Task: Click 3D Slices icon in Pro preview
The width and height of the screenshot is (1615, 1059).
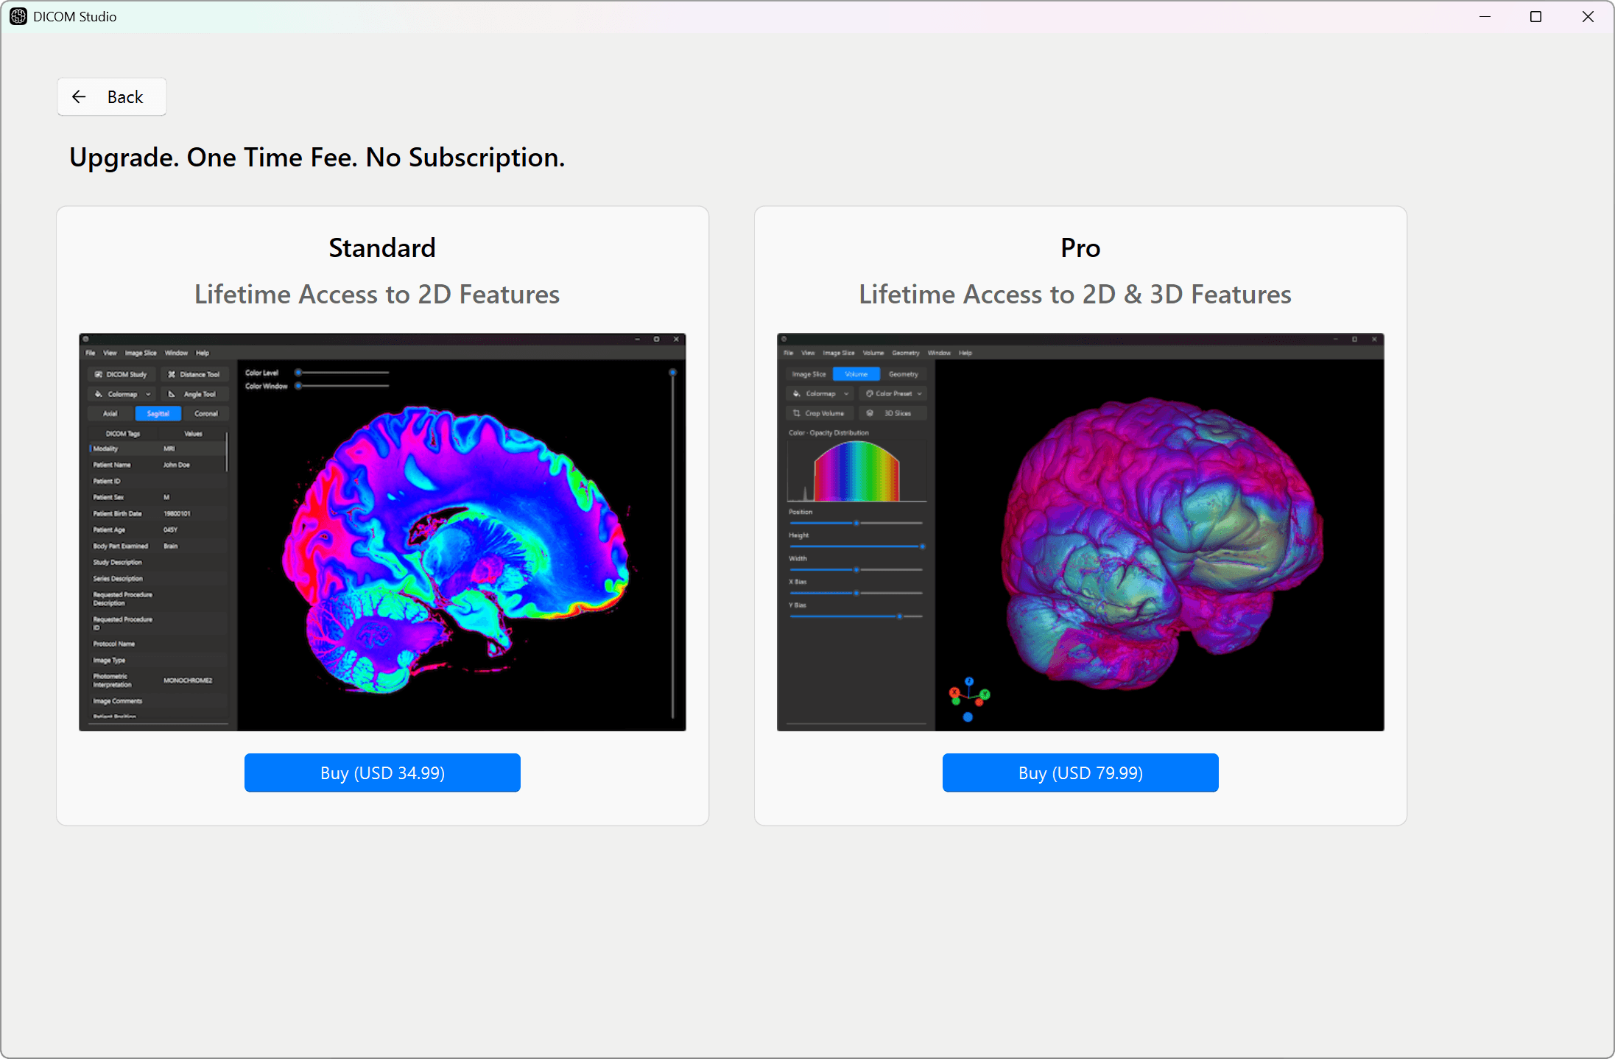Action: click(x=870, y=413)
